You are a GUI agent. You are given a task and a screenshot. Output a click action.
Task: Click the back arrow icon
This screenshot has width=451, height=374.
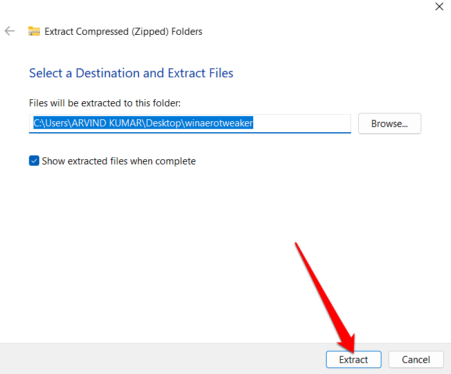[10, 31]
